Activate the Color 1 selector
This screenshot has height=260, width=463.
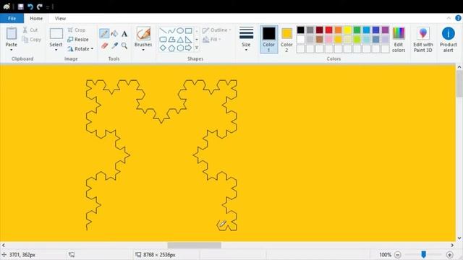point(268,40)
